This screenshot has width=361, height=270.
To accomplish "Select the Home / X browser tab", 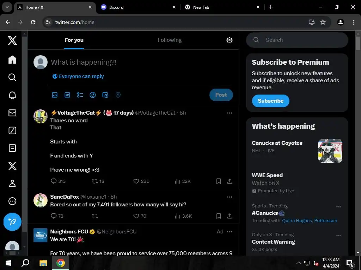I will (55, 7).
